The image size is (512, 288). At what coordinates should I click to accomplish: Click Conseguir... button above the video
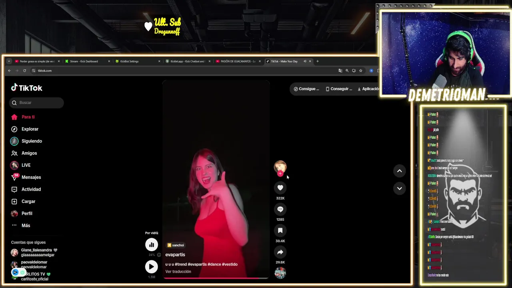339,89
